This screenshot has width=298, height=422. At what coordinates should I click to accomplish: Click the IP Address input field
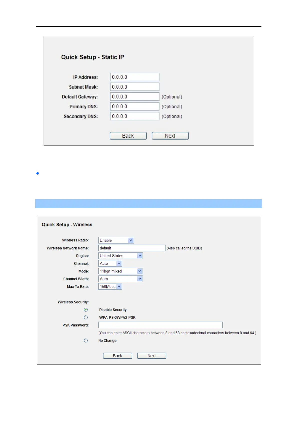(135, 77)
